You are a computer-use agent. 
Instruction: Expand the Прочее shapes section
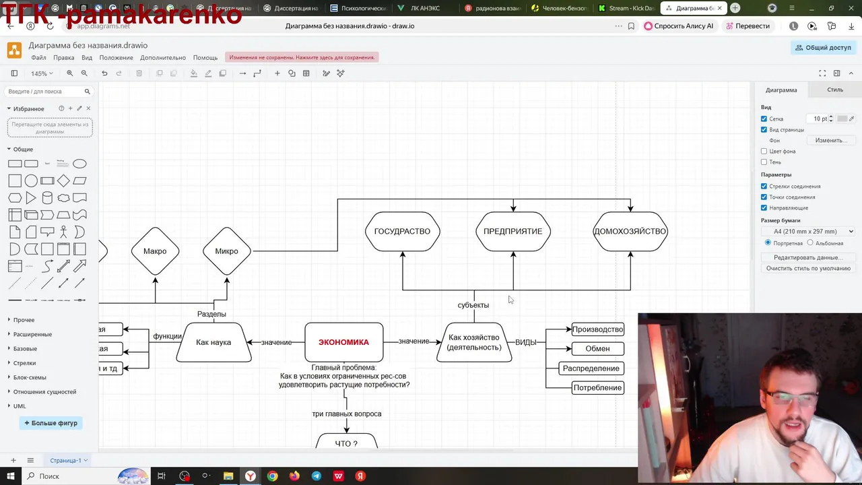coord(24,320)
